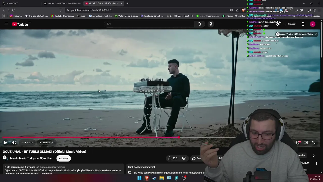
Task: Open the Instagram bookmark
Action: 16,16
